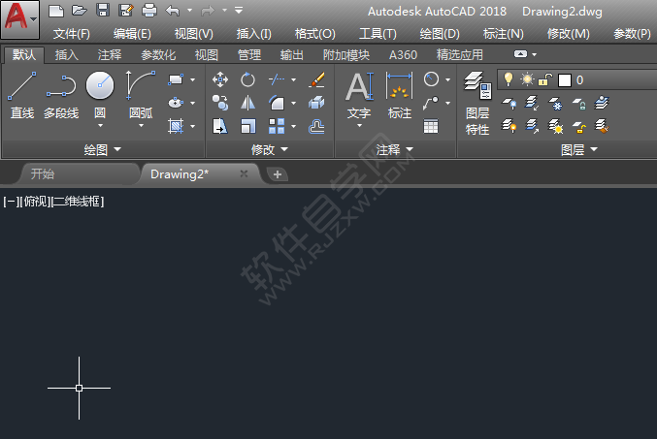This screenshot has width=657, height=439.
Task: Open the Start (开始) file tab
Action: tap(43, 174)
